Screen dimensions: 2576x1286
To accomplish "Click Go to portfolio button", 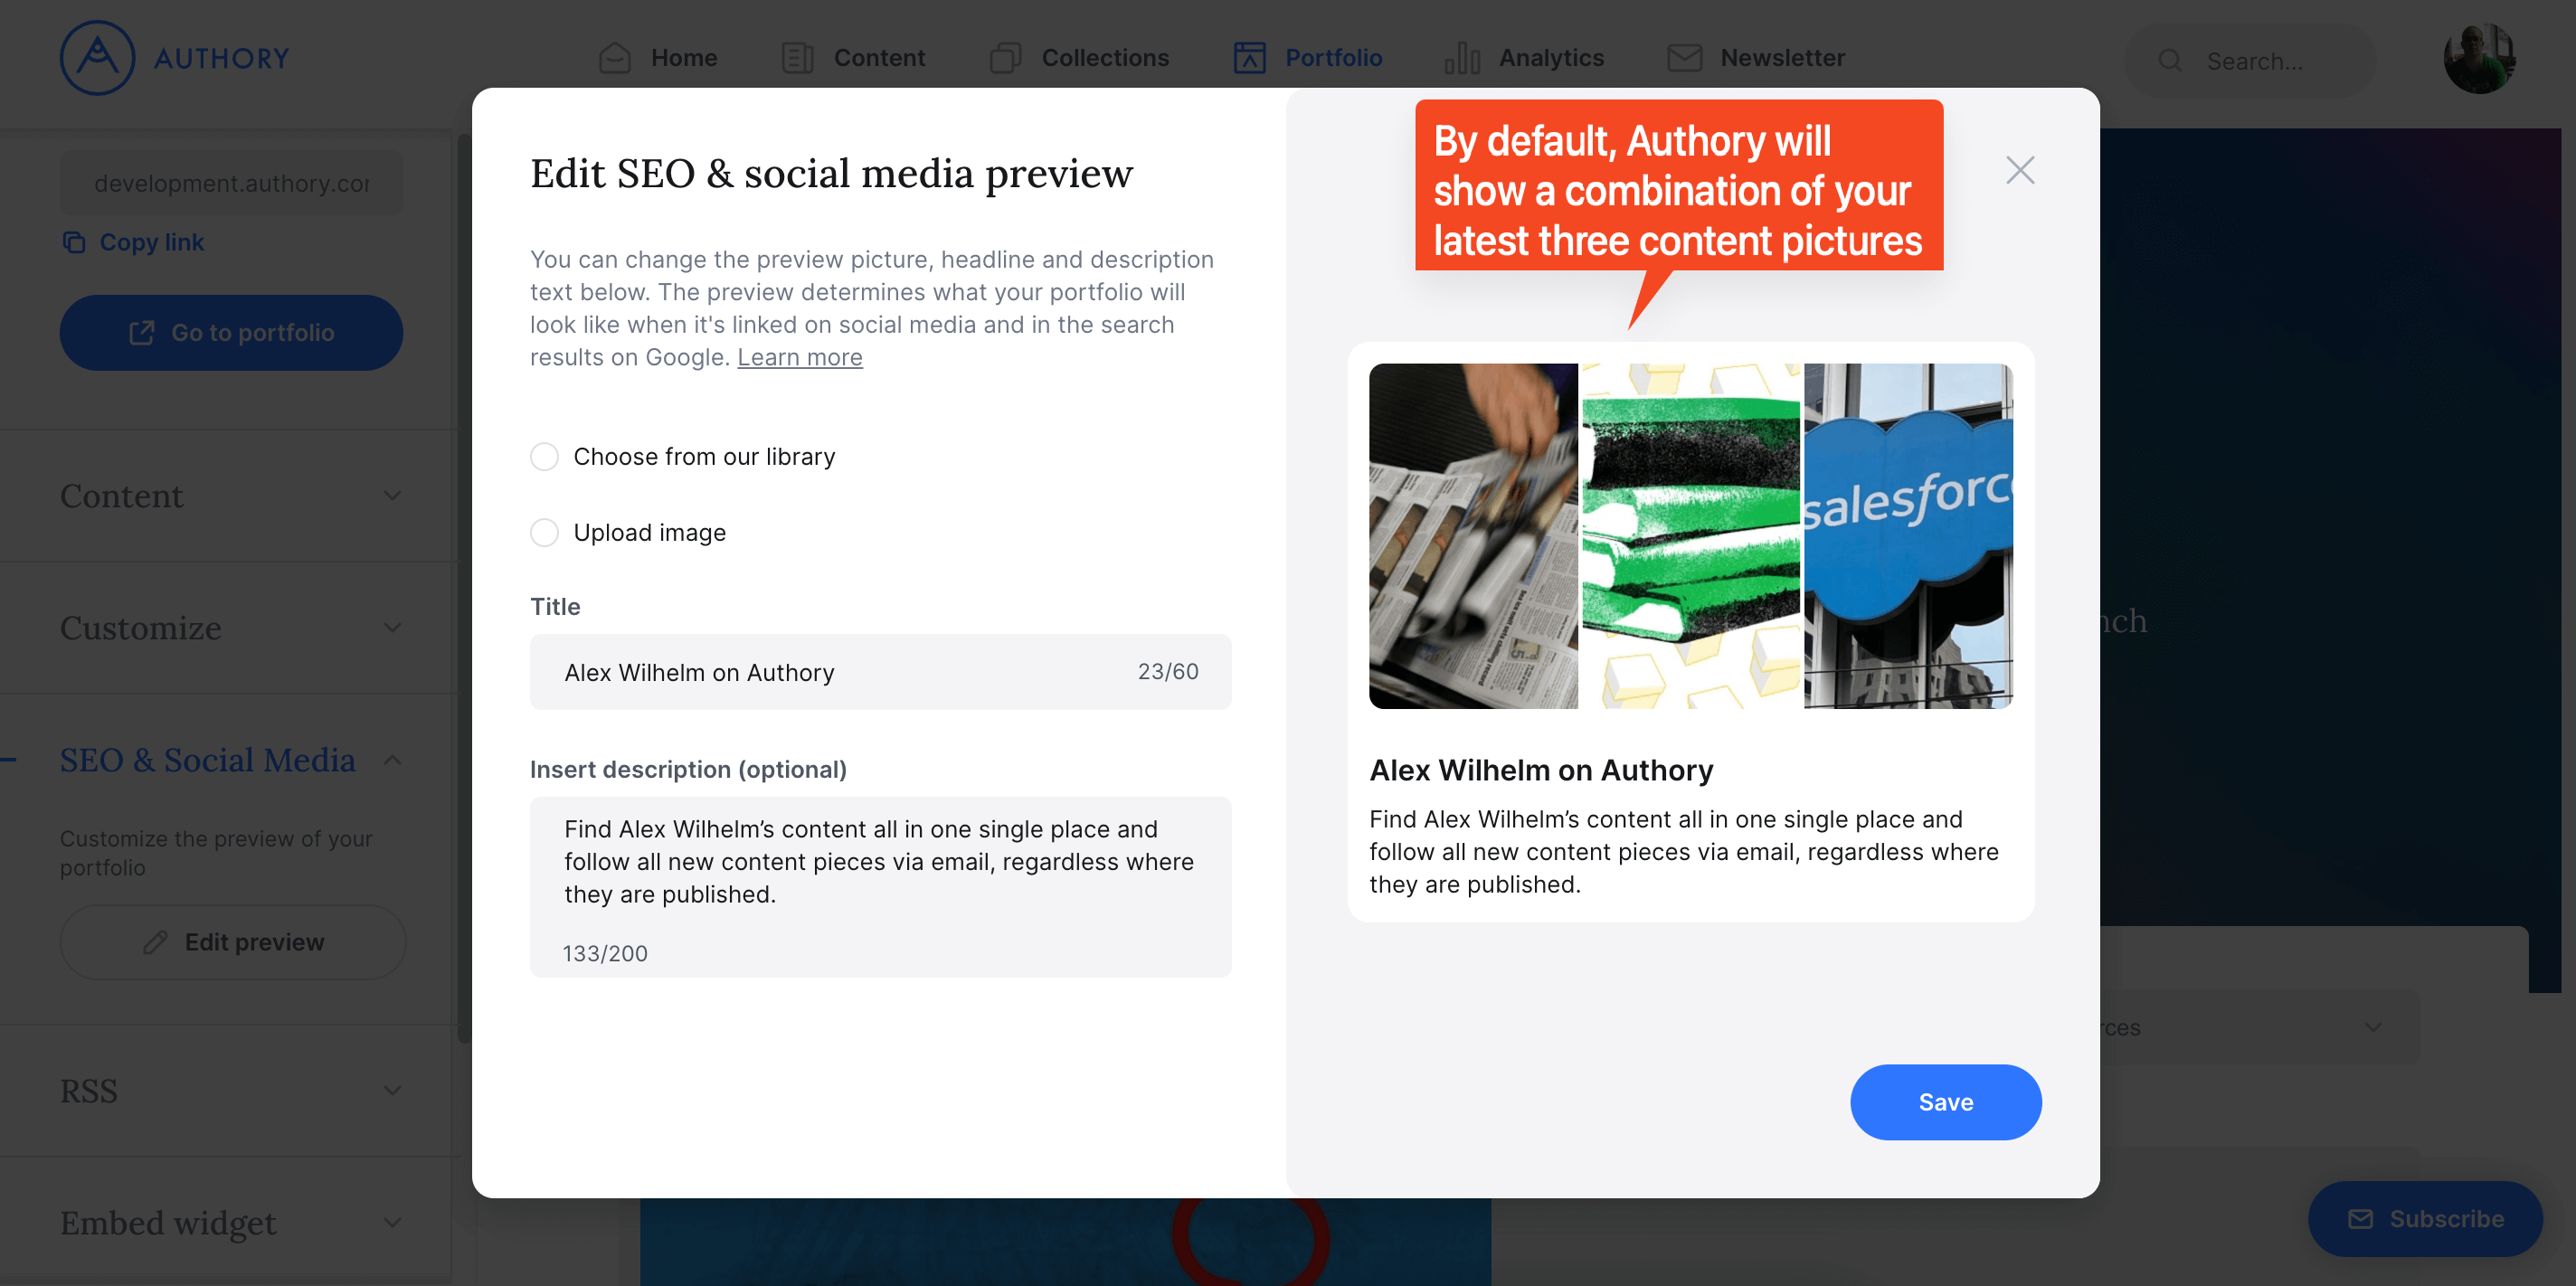I will pyautogui.click(x=231, y=333).
